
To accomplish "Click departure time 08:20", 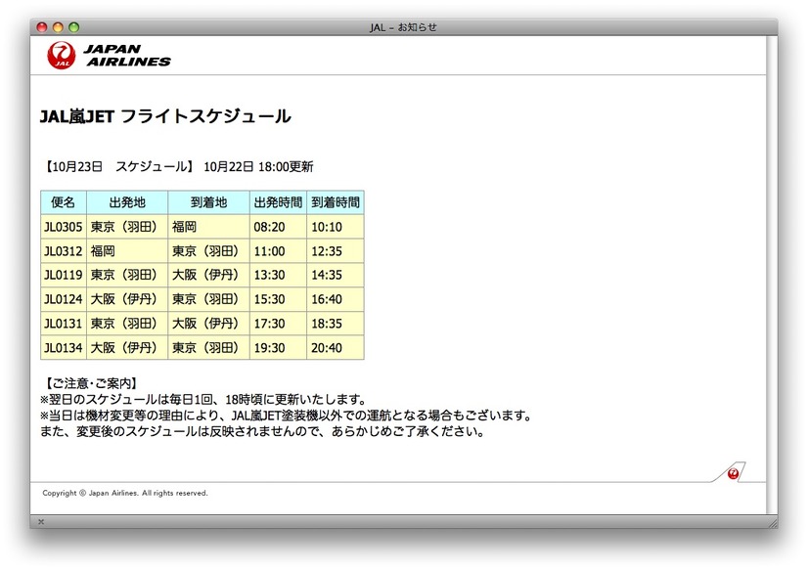I will (269, 227).
